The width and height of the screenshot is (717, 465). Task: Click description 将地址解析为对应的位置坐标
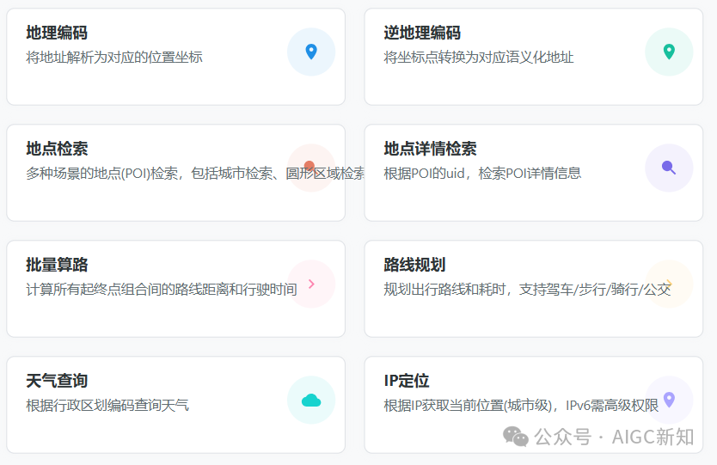(114, 57)
